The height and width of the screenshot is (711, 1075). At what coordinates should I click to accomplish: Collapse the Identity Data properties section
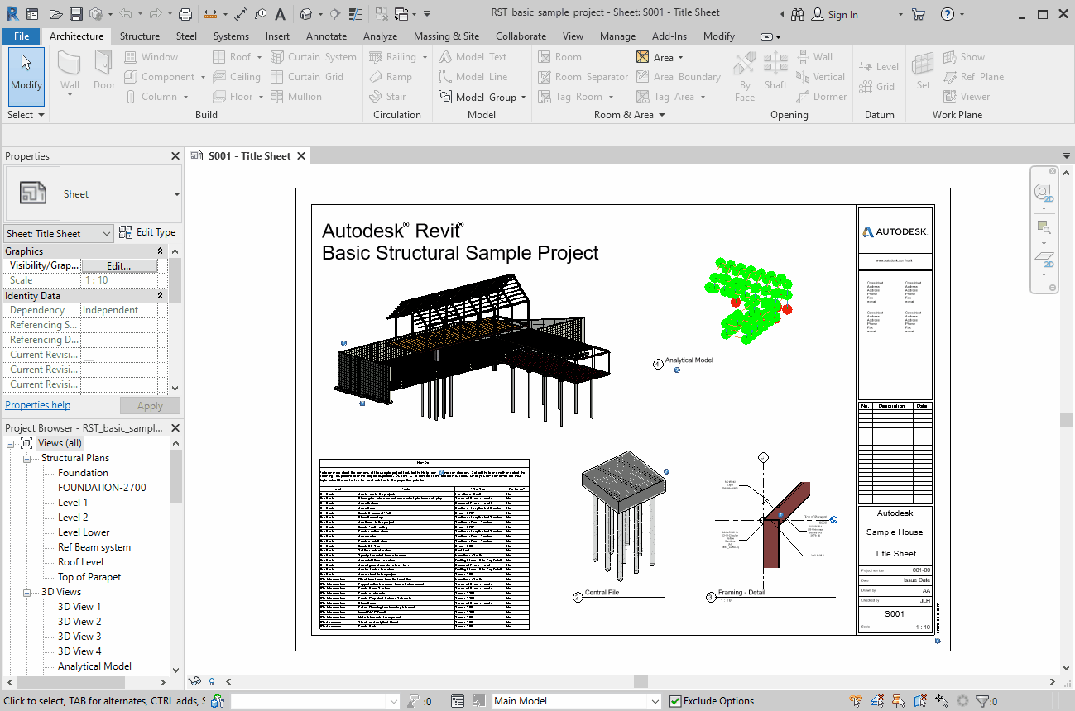pyautogui.click(x=161, y=296)
